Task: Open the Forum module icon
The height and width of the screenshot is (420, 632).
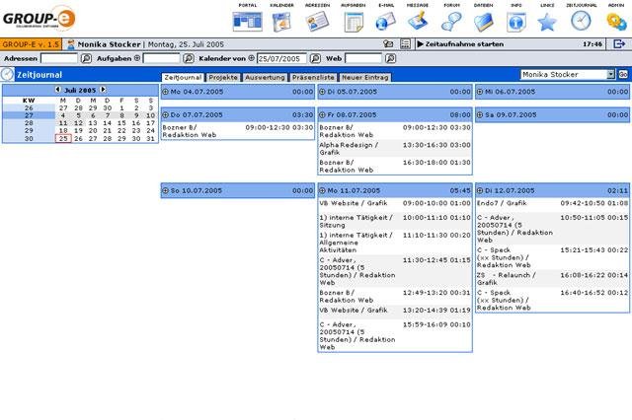Action: pos(451,21)
